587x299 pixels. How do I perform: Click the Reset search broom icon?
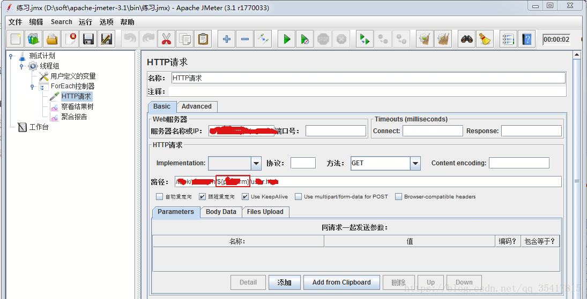pyautogui.click(x=485, y=39)
